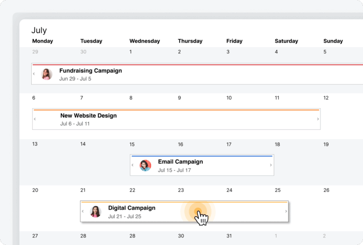Image resolution: width=363 pixels, height=245 pixels.
Task: Click the July month heading
Action: click(39, 30)
